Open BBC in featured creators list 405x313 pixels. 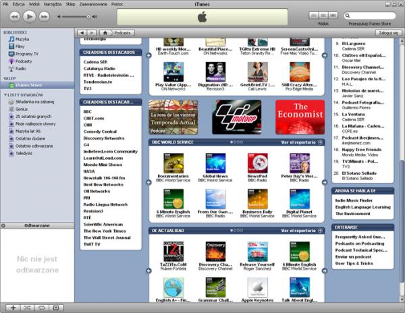pyautogui.click(x=88, y=112)
